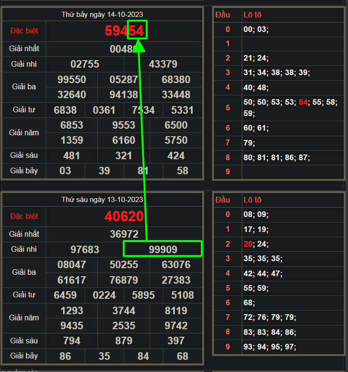Click fifth prize number 1359
Screen dimensions: 348x372
71,140
